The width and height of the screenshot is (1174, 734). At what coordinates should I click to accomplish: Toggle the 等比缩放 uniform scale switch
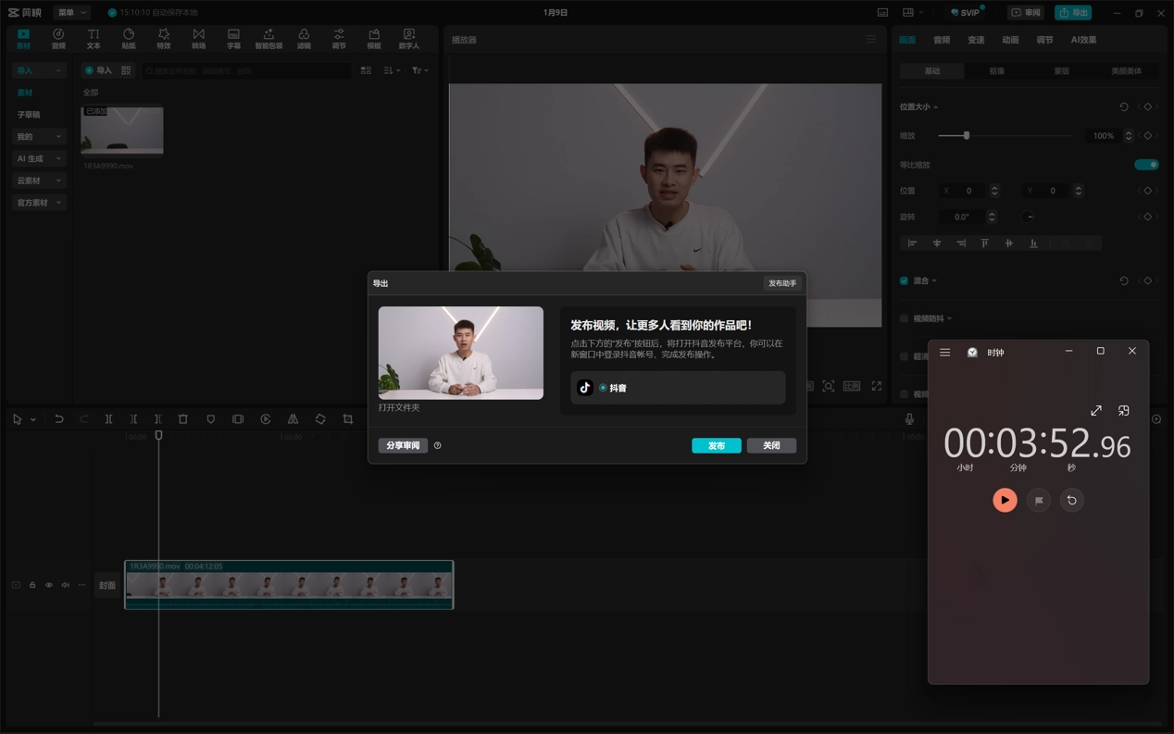tap(1146, 165)
